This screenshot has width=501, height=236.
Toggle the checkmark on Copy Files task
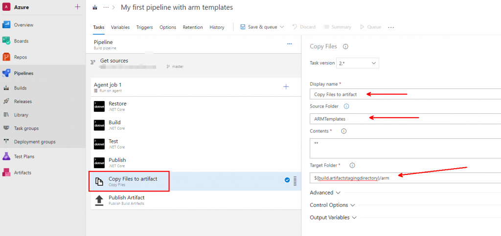point(287,180)
